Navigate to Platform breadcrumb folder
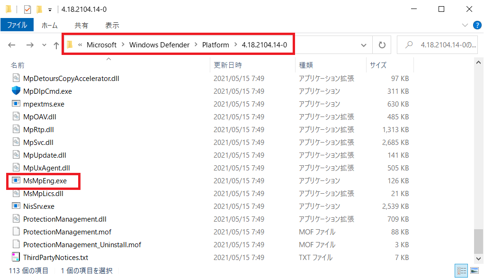The width and height of the screenshot is (484, 278). point(215,45)
